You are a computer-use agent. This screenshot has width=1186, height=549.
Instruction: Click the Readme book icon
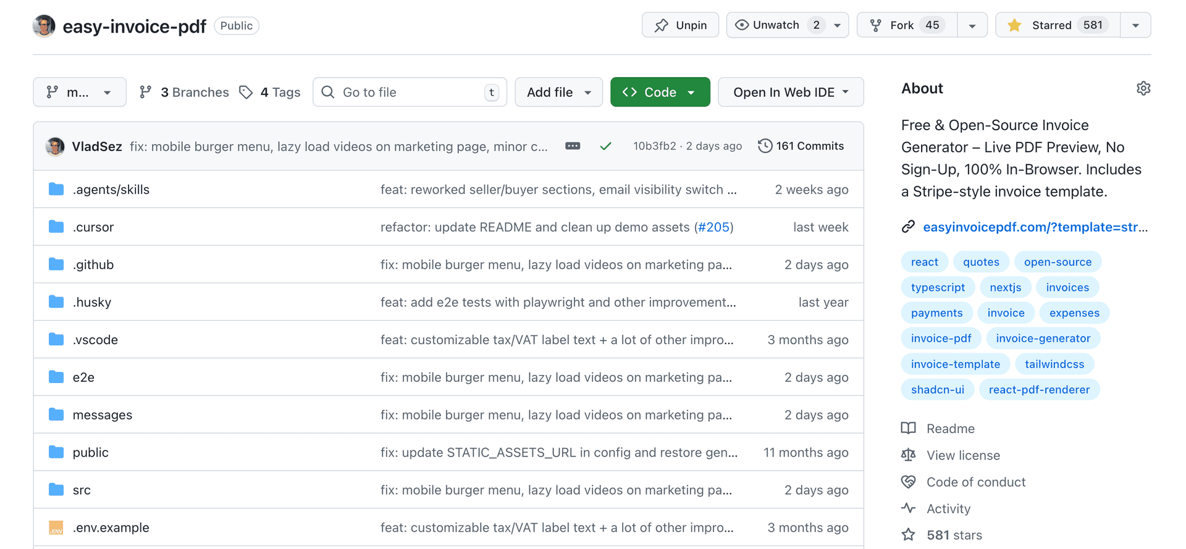click(x=909, y=428)
